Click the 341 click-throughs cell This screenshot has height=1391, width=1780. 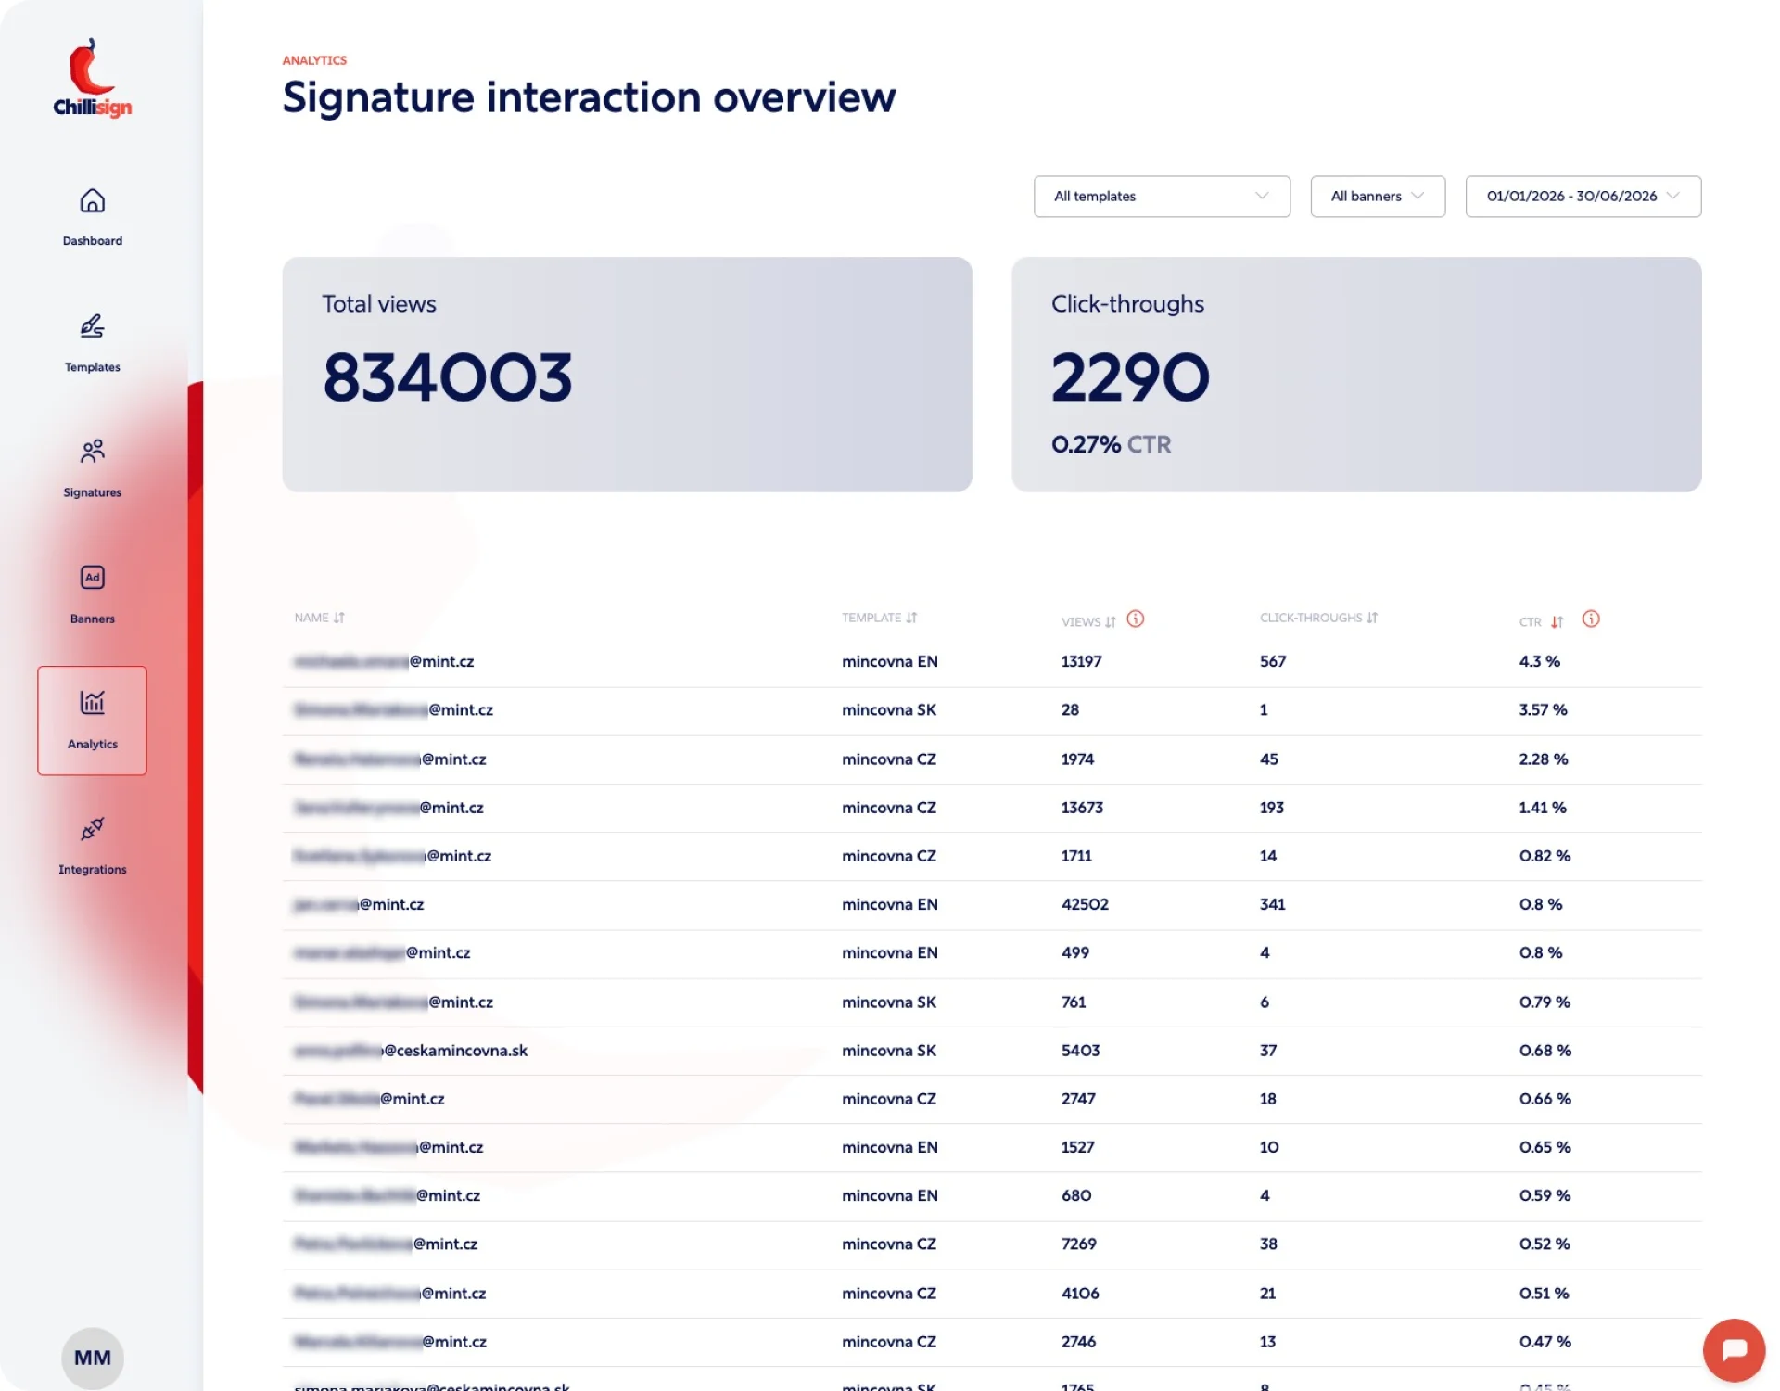[x=1272, y=905]
